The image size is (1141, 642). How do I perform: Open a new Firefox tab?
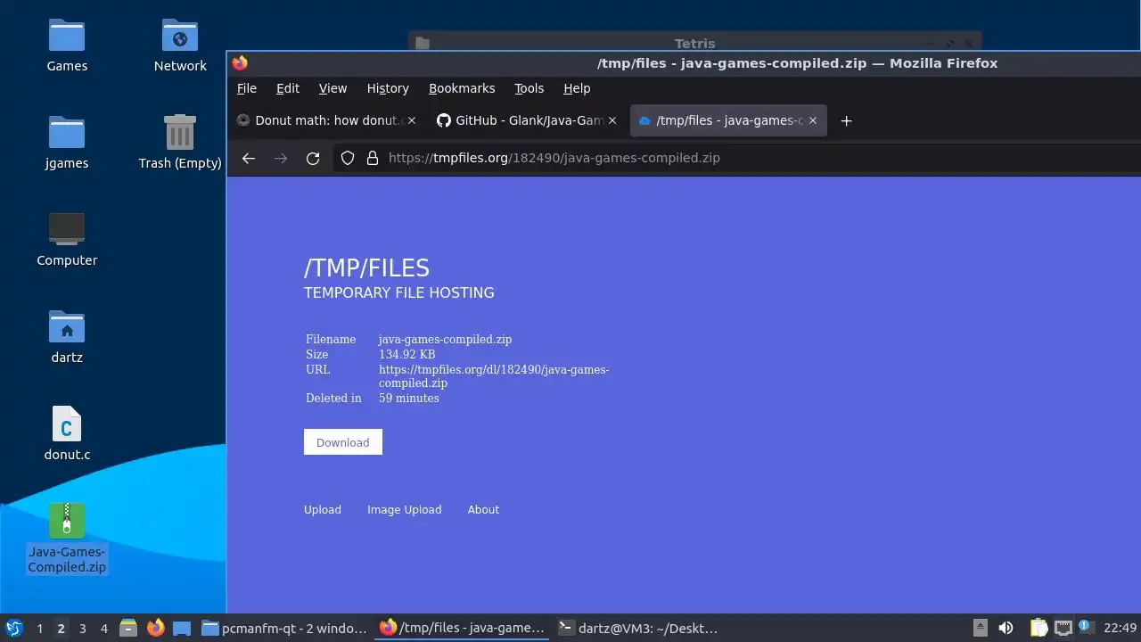(847, 120)
